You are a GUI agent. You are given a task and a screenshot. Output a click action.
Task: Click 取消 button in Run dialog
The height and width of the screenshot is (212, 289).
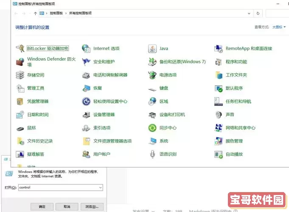click(67, 206)
